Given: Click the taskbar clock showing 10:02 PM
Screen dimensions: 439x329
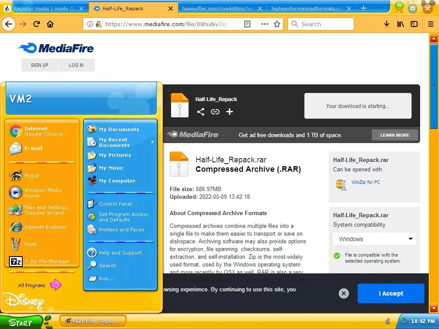Looking at the screenshot, I should [423, 321].
